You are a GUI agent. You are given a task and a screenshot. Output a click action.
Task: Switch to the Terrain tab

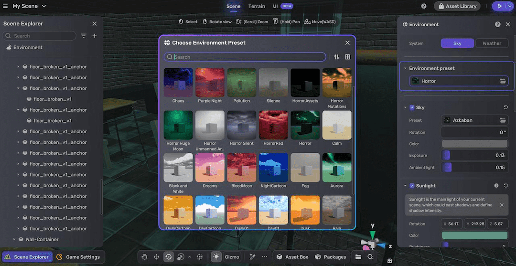(x=257, y=6)
